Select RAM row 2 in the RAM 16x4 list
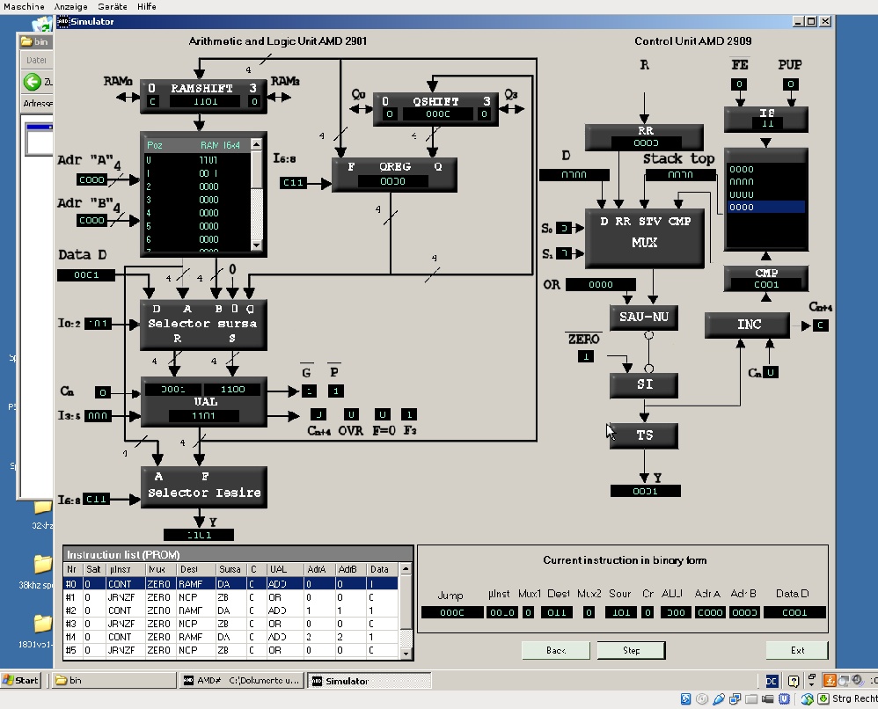878x709 pixels. 198,186
